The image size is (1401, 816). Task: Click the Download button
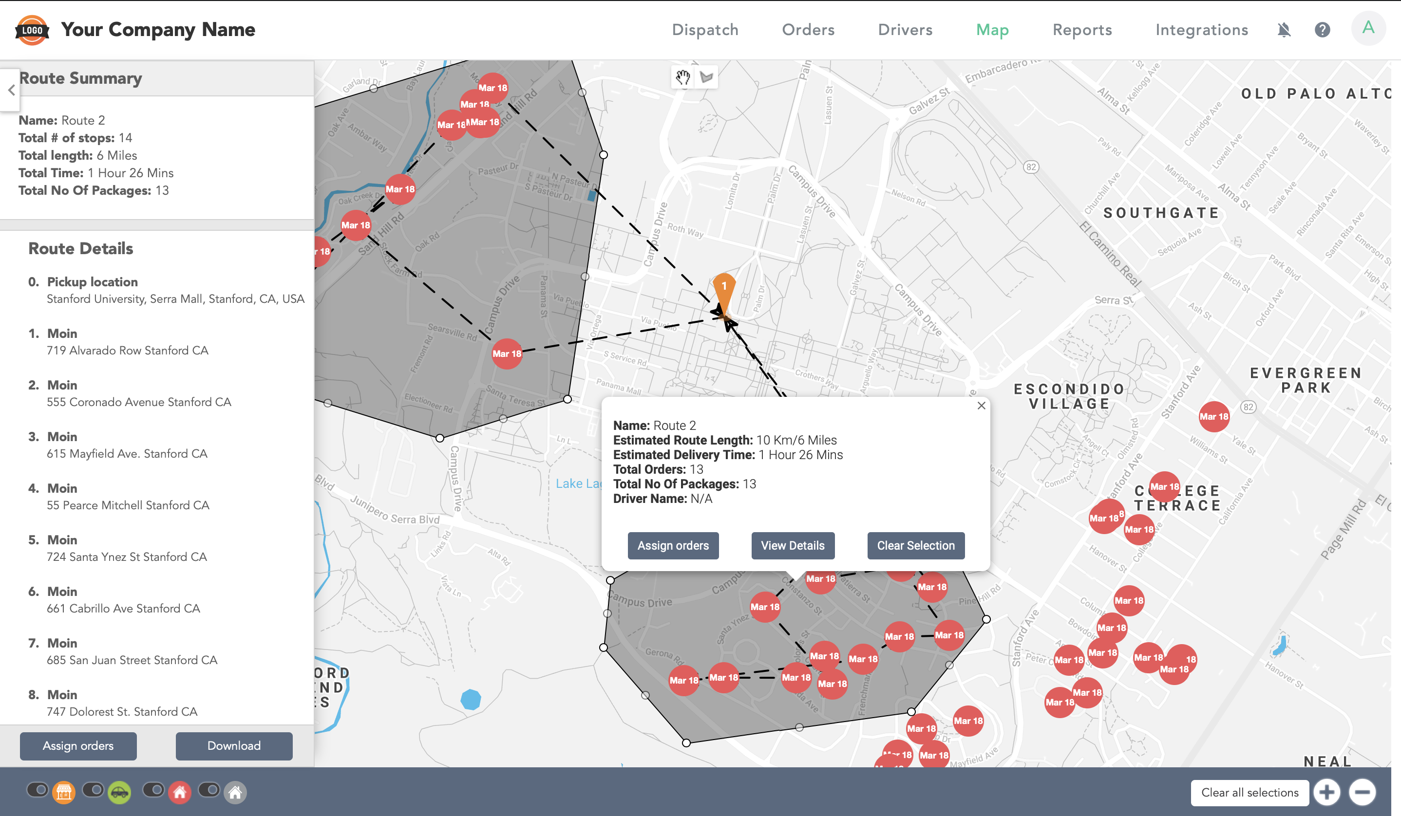click(233, 745)
